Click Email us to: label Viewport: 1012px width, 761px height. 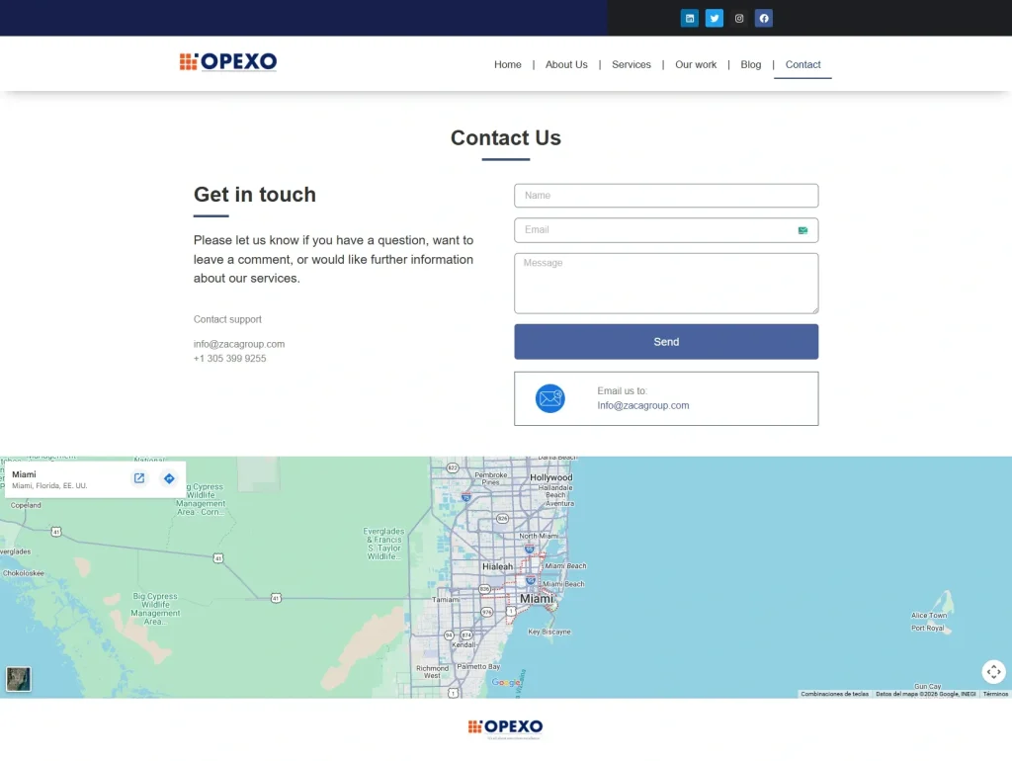pos(623,391)
